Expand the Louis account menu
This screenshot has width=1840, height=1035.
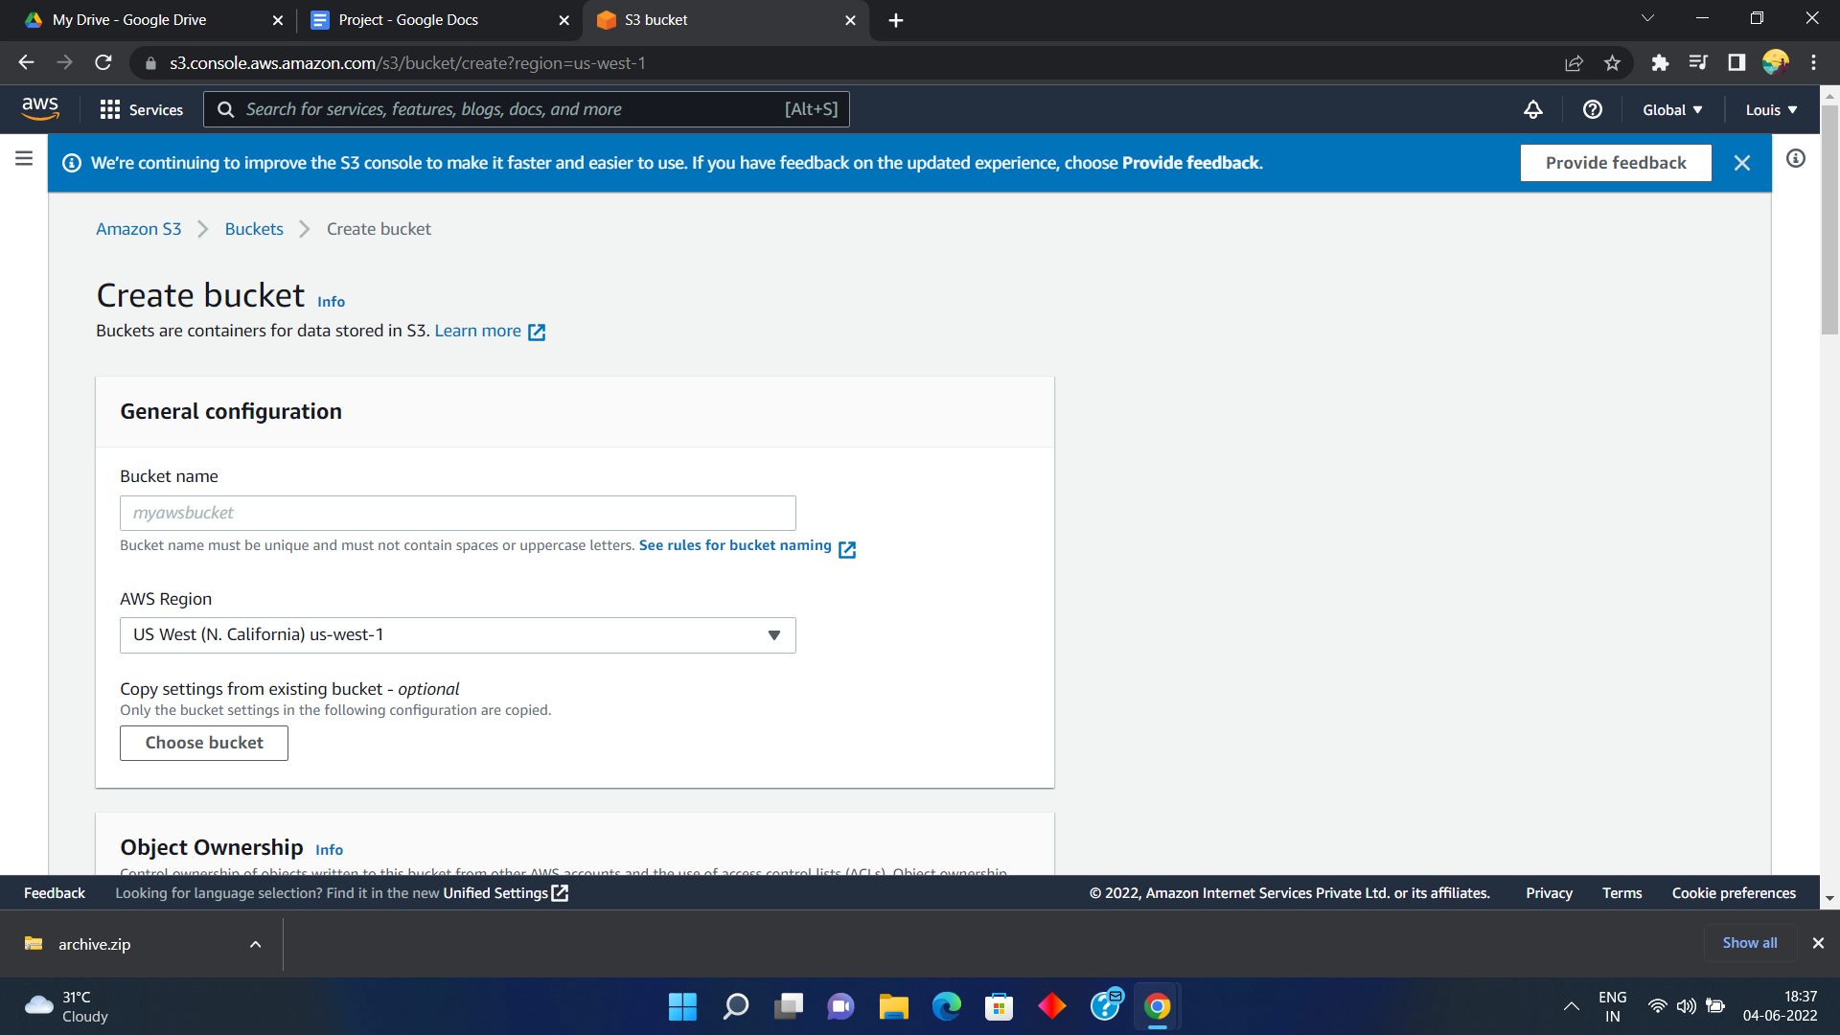click(x=1771, y=109)
